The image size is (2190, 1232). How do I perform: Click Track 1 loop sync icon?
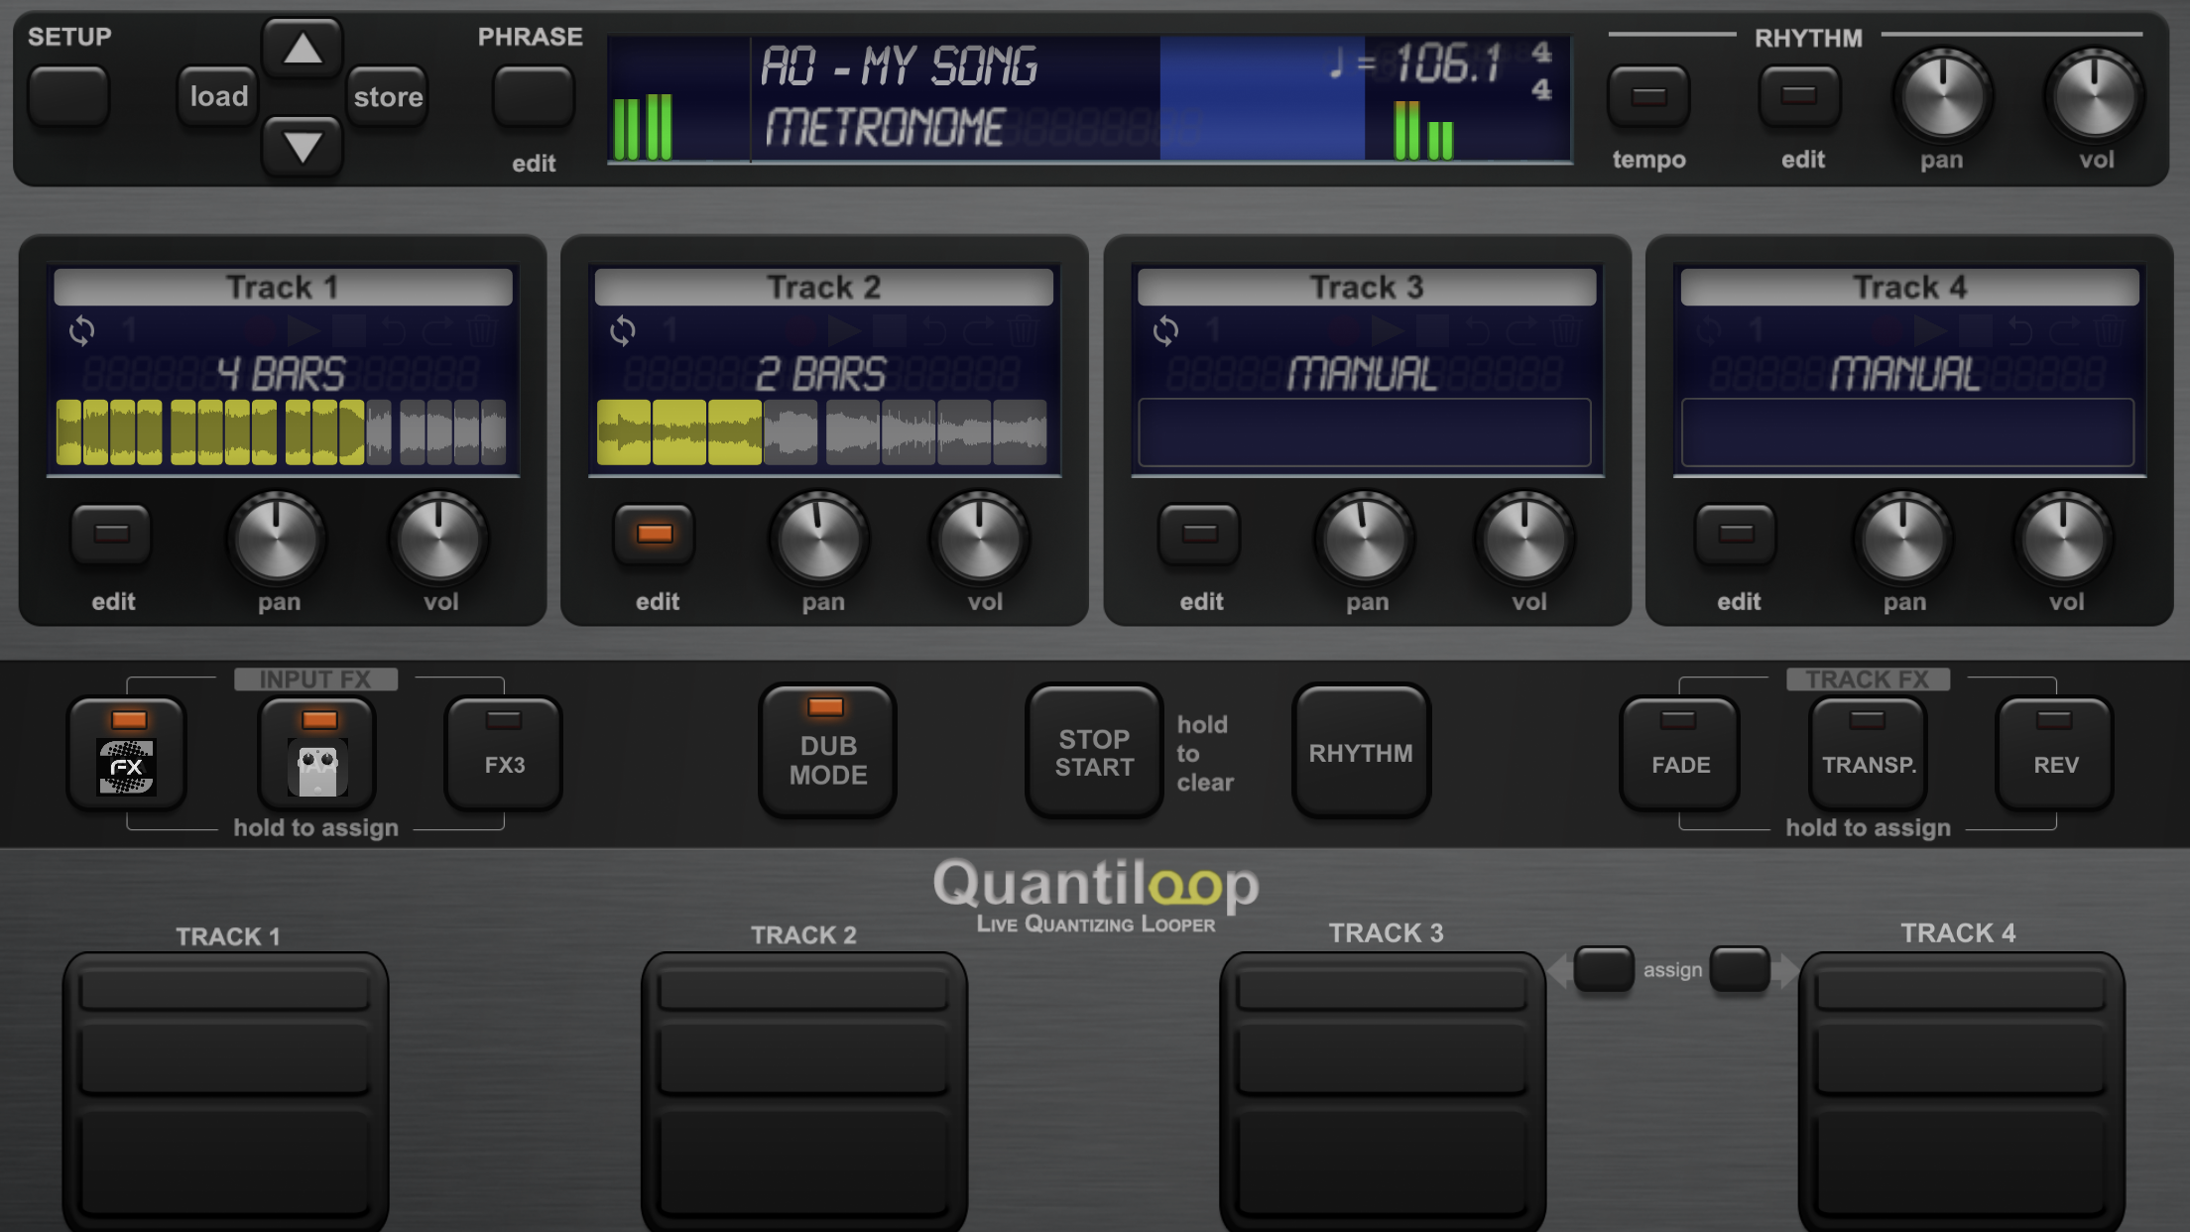pyautogui.click(x=82, y=330)
